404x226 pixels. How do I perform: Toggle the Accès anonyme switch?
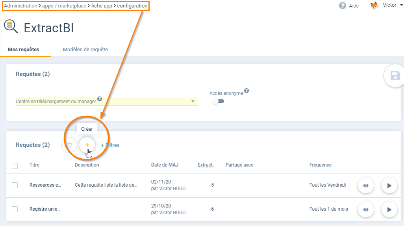coord(218,101)
